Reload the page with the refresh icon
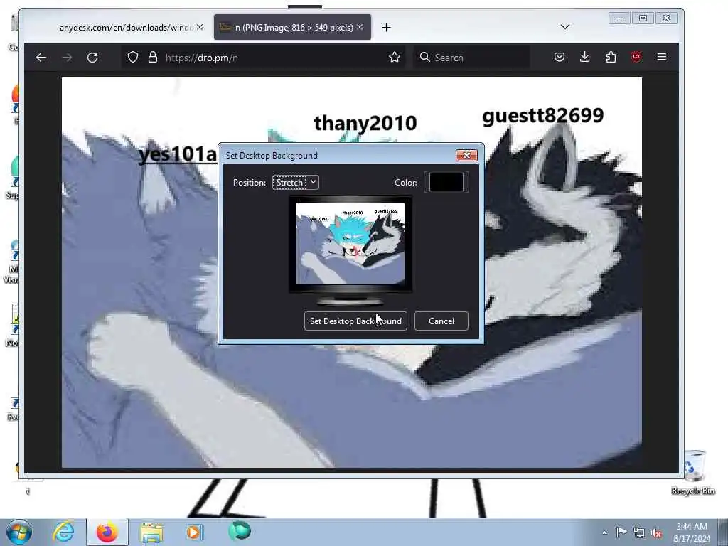This screenshot has height=546, width=728. (x=92, y=58)
